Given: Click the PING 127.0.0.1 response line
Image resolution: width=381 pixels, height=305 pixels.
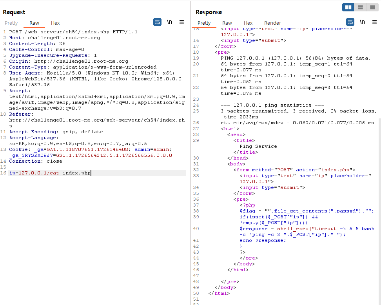Looking at the screenshot, I should [296, 58].
